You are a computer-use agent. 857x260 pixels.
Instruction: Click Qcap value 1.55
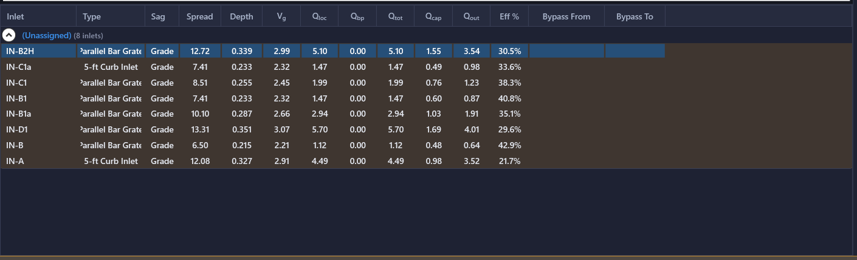pos(433,51)
